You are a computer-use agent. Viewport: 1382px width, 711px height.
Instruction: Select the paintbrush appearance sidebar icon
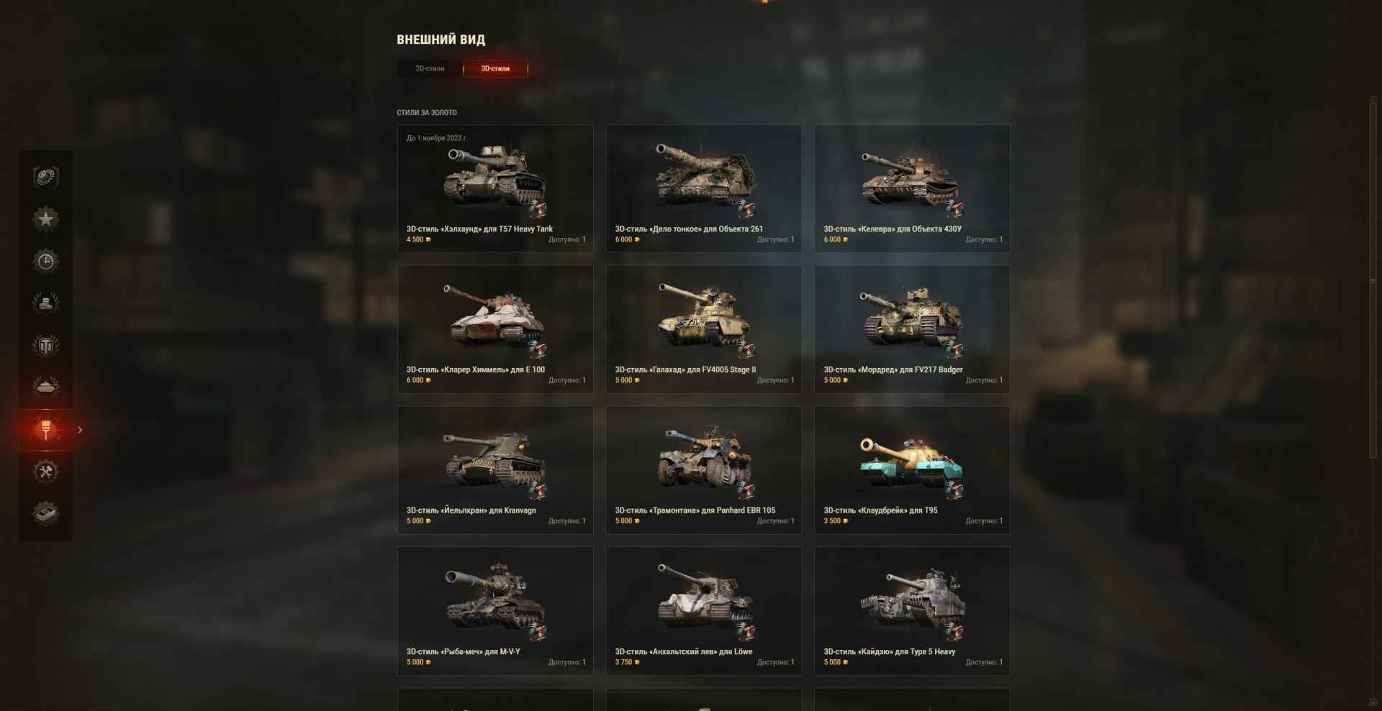tap(46, 430)
